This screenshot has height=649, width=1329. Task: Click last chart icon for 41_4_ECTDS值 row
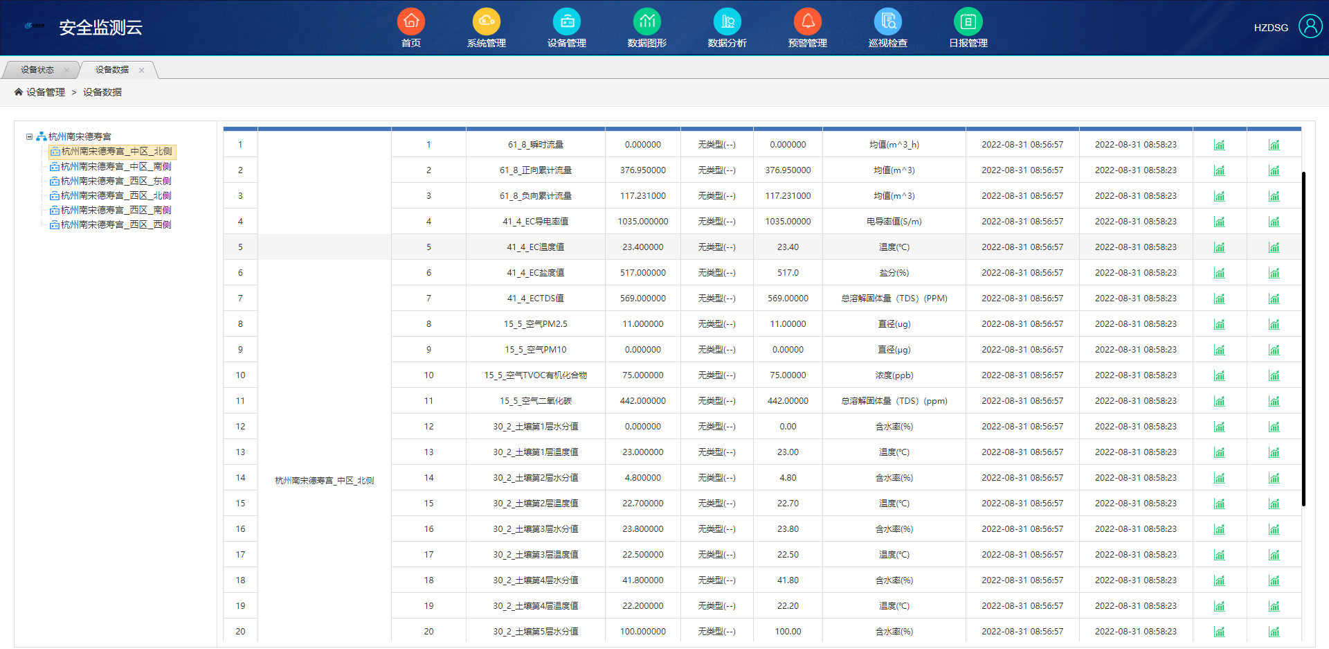click(1274, 299)
